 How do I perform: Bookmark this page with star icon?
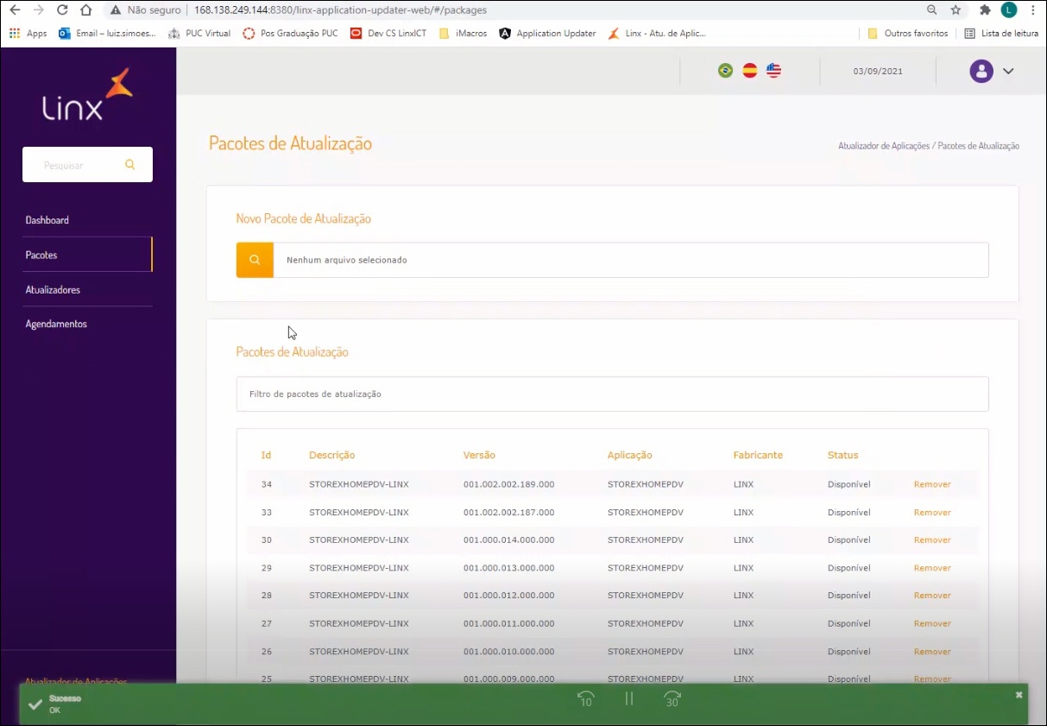[x=956, y=10]
